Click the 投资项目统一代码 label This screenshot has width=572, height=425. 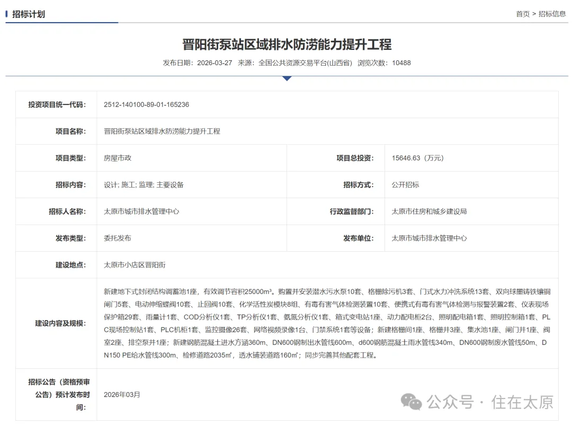pyautogui.click(x=57, y=104)
